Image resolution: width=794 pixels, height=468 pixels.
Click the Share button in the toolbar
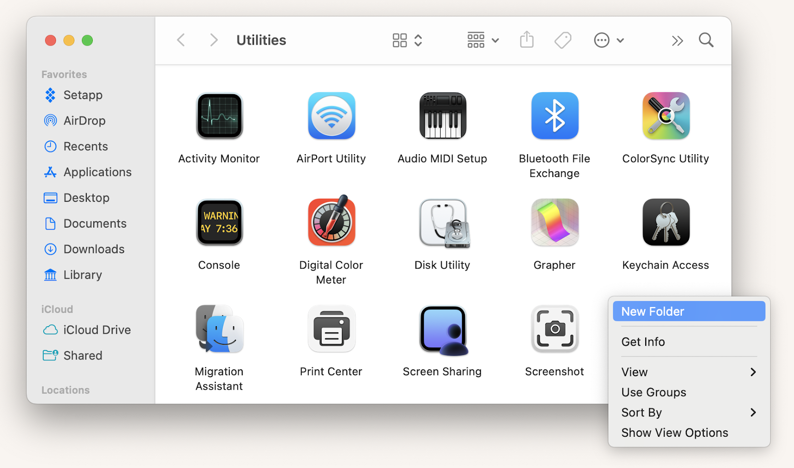click(527, 40)
